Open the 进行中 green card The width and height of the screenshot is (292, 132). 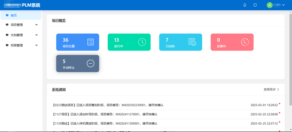[129, 42]
